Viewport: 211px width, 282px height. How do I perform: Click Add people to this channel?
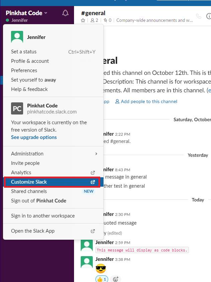coord(146,102)
